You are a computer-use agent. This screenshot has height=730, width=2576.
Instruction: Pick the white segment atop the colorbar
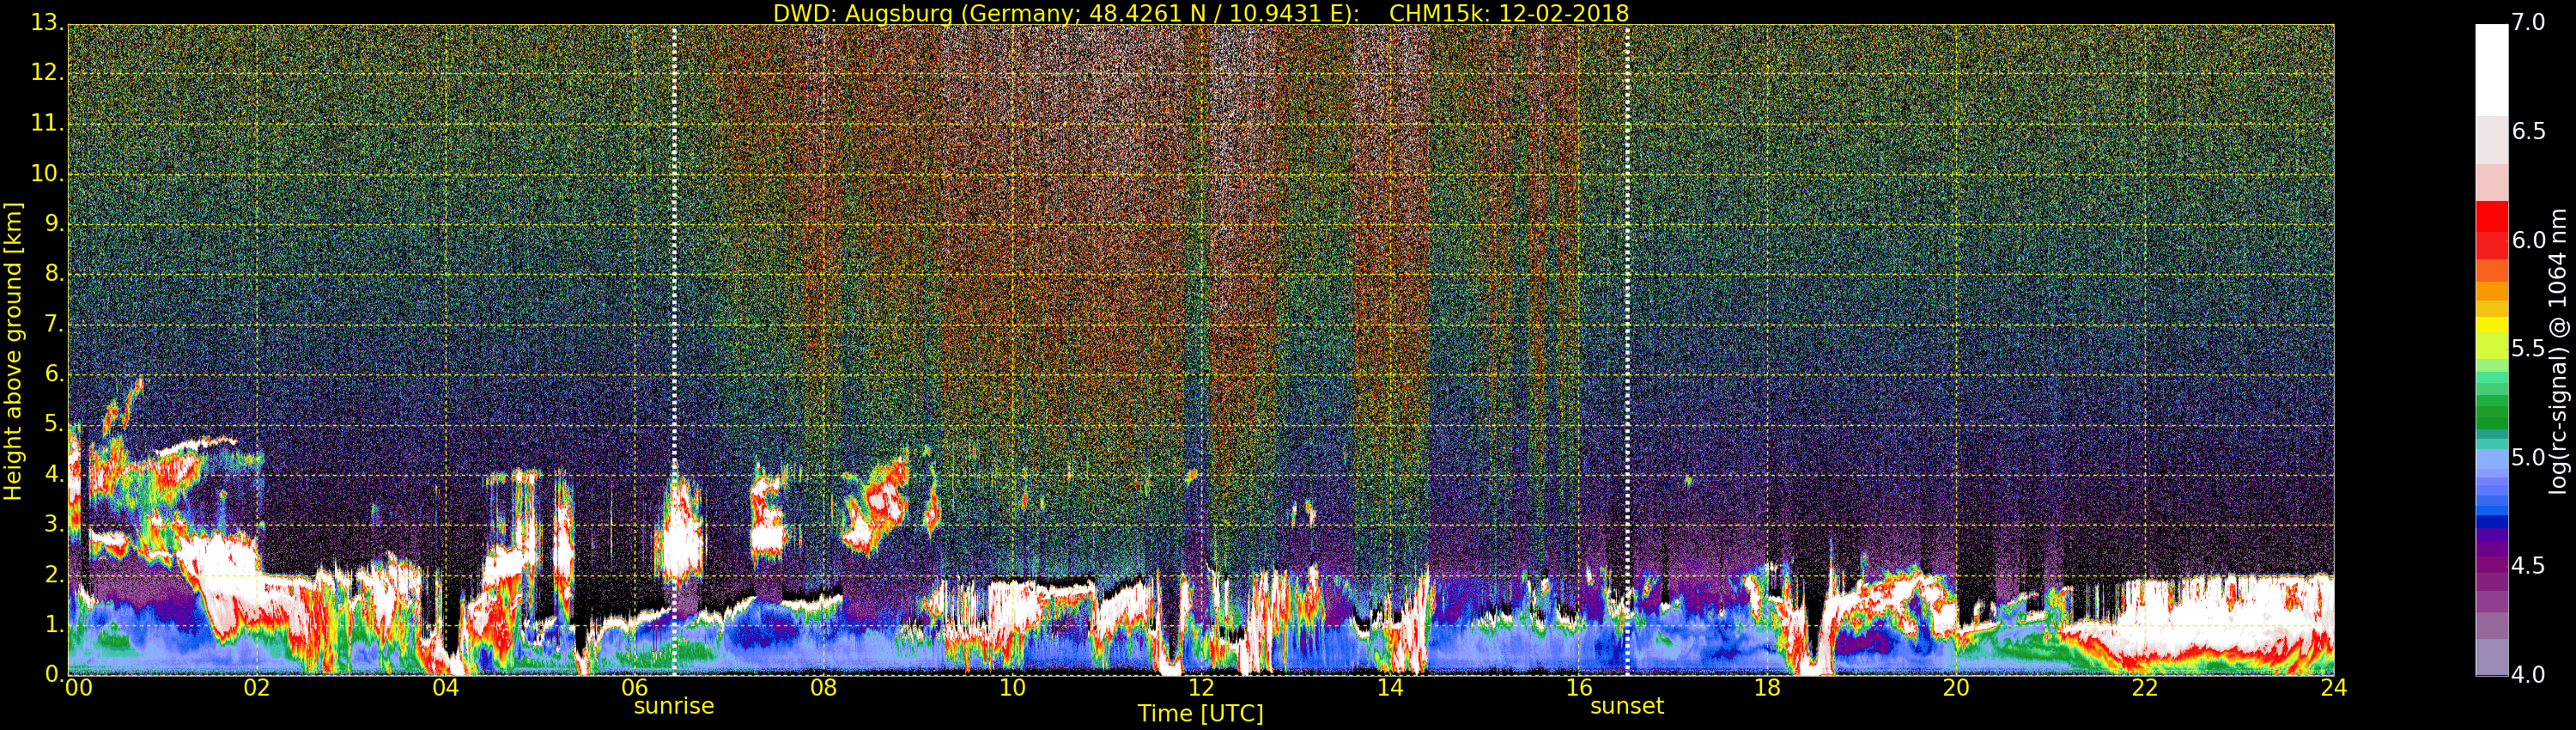pyautogui.click(x=2491, y=70)
